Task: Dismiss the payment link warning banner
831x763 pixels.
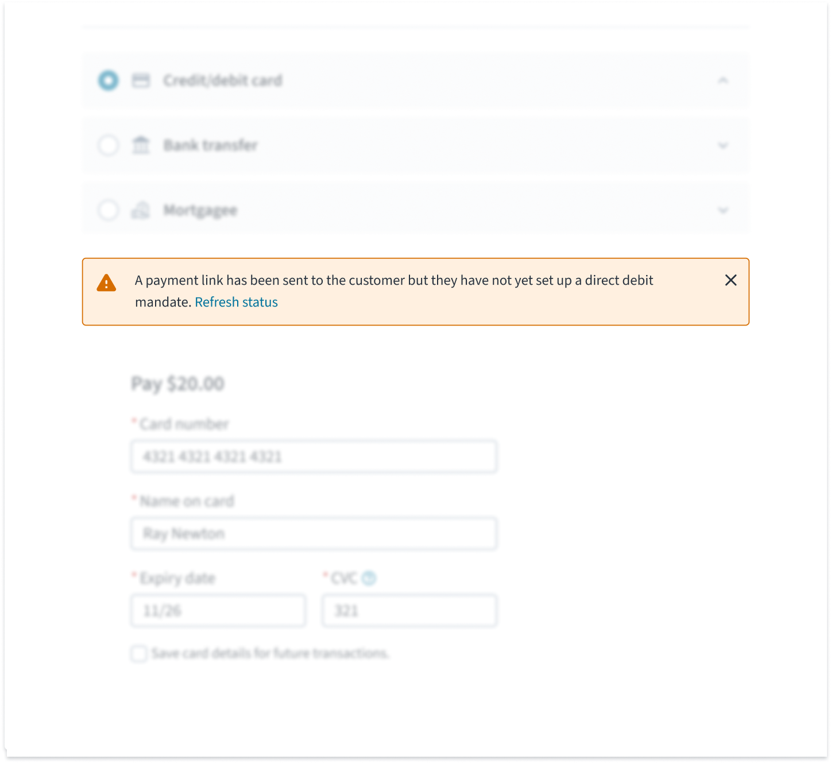Action: pyautogui.click(x=730, y=281)
